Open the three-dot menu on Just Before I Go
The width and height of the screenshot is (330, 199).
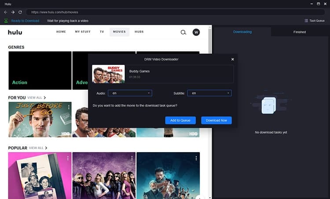pyautogui.click(x=69, y=107)
